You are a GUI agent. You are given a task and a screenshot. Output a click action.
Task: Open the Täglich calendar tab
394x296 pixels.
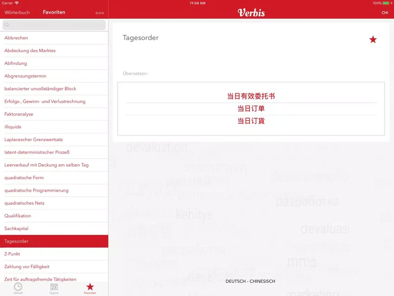pyautogui.click(x=54, y=288)
